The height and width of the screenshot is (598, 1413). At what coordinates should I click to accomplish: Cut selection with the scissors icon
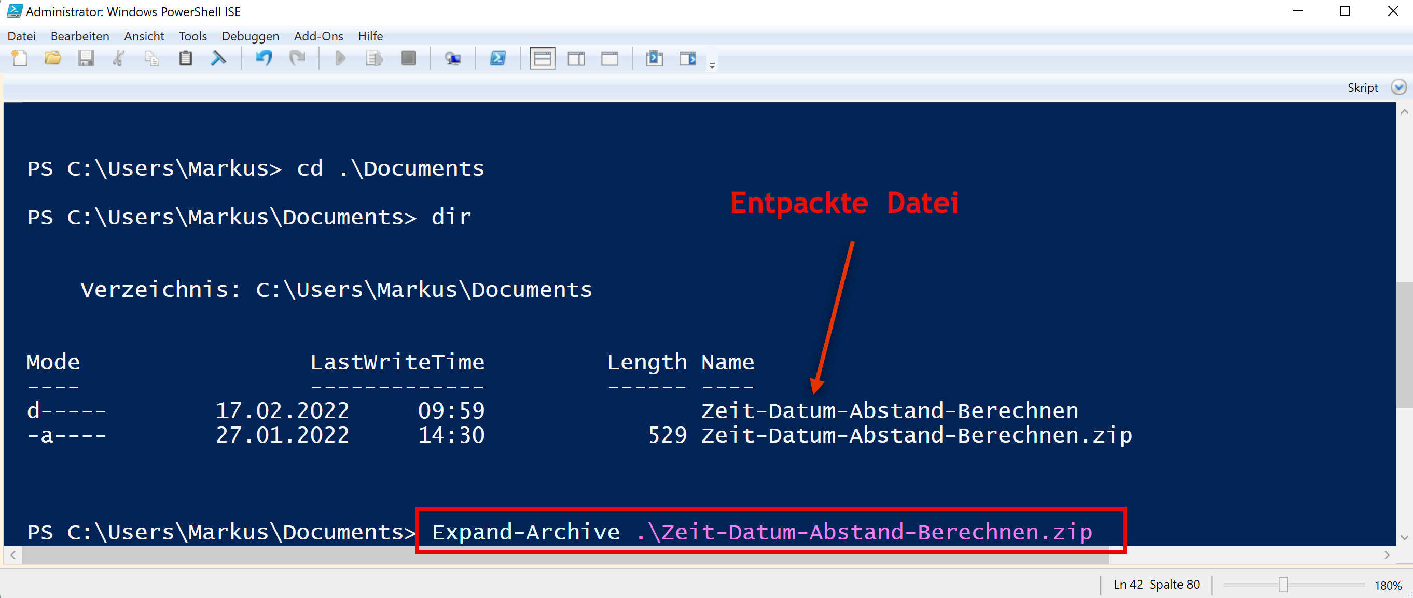tap(119, 59)
